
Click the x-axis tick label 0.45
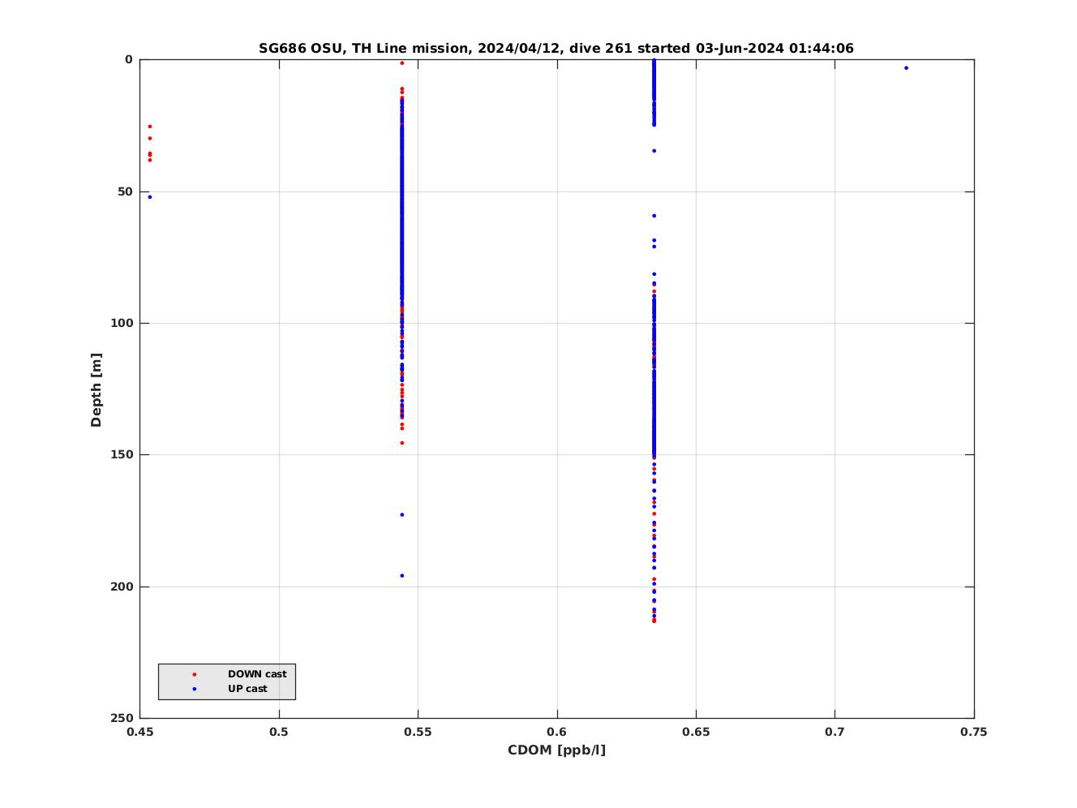140,732
